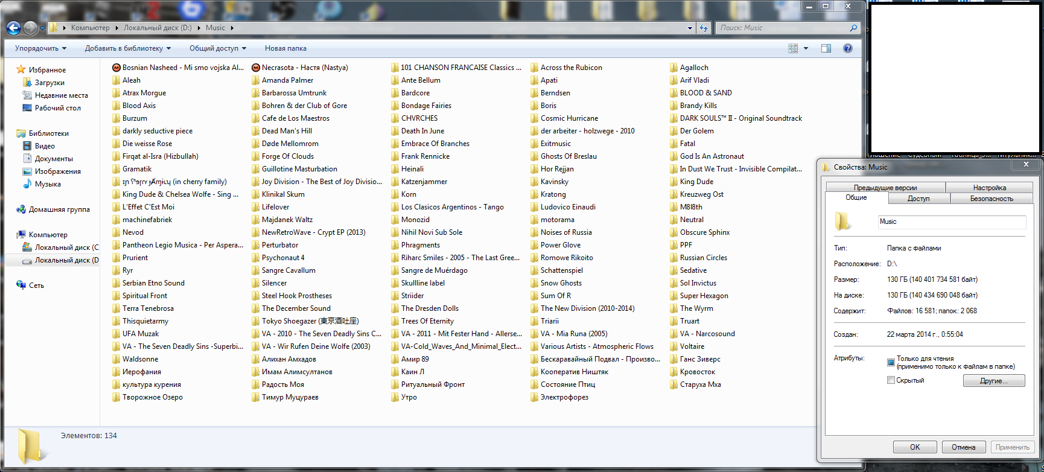
Task: Open the Безопасность tab in properties
Action: 991,199
